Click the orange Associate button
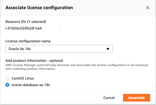 pos(136,98)
